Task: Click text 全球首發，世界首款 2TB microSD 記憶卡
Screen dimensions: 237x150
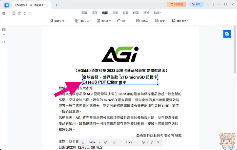Action: 120,77
